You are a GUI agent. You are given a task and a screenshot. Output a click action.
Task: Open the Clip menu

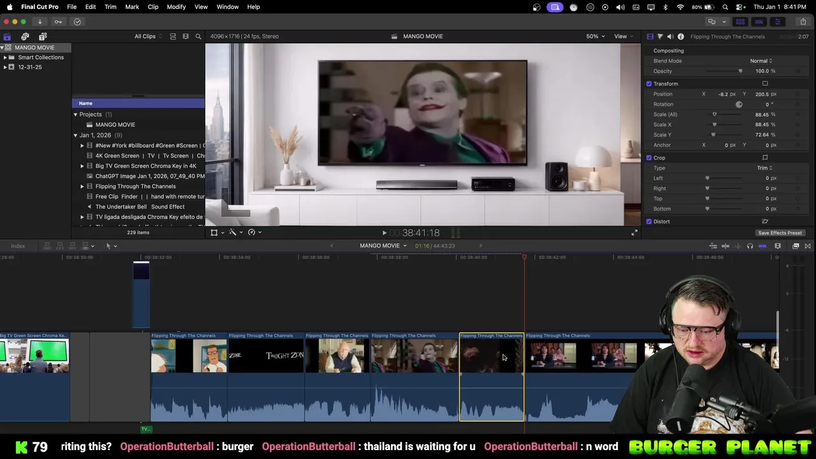point(153,7)
